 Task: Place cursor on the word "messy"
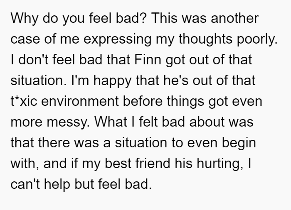tap(68, 123)
